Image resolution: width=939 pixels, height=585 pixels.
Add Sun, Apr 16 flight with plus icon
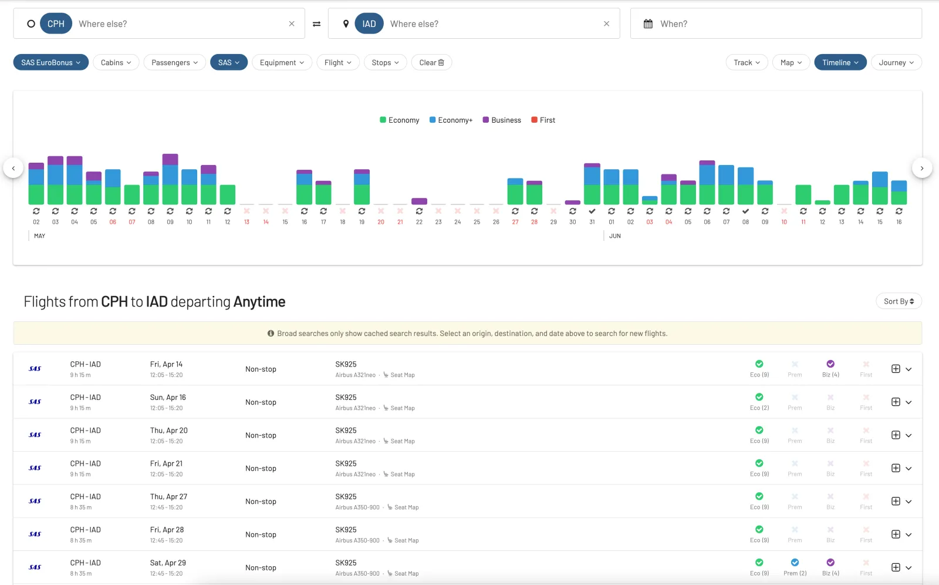pos(896,402)
